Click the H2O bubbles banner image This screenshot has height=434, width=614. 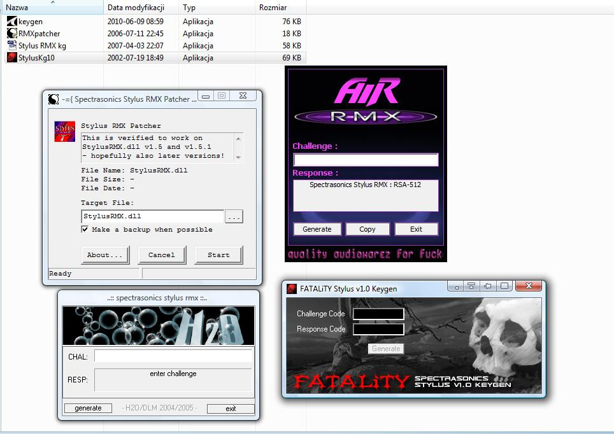click(x=159, y=326)
